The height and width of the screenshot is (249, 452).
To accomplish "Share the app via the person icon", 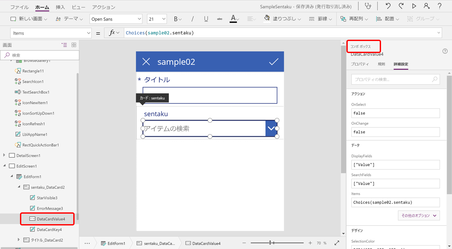I will (427, 6).
